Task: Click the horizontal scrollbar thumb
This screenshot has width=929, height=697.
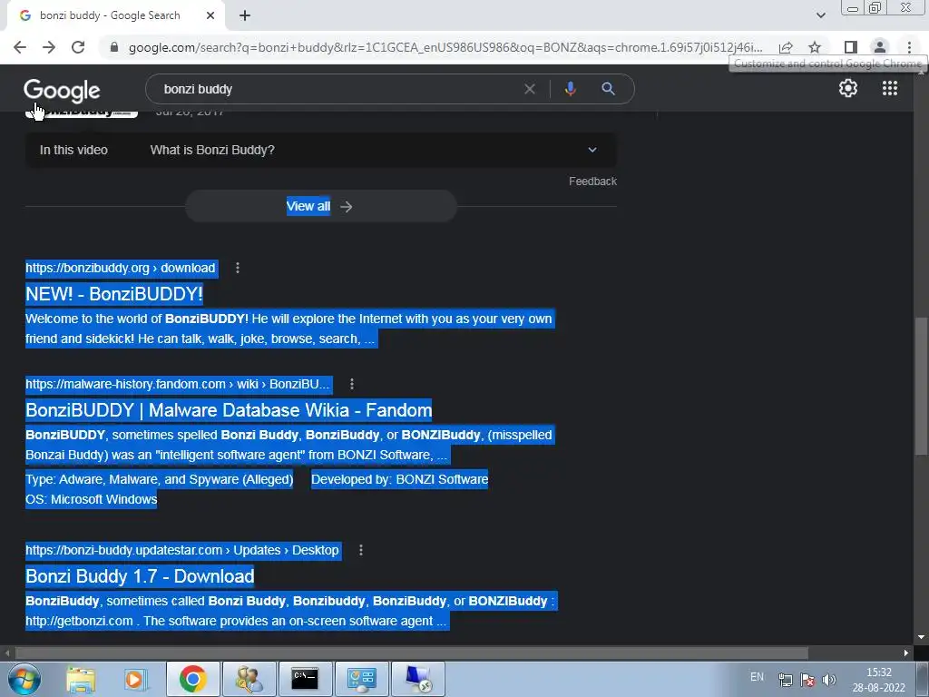Action: (x=412, y=653)
